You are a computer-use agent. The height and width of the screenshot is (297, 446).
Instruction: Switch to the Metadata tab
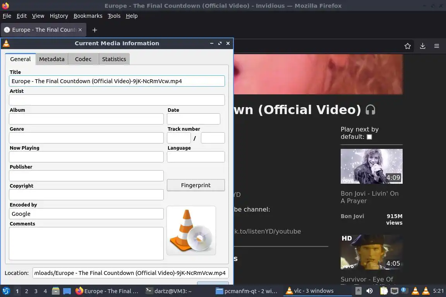pos(52,59)
